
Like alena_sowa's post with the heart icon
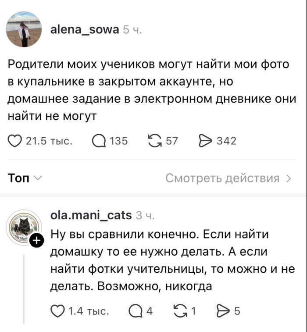[x=14, y=141]
